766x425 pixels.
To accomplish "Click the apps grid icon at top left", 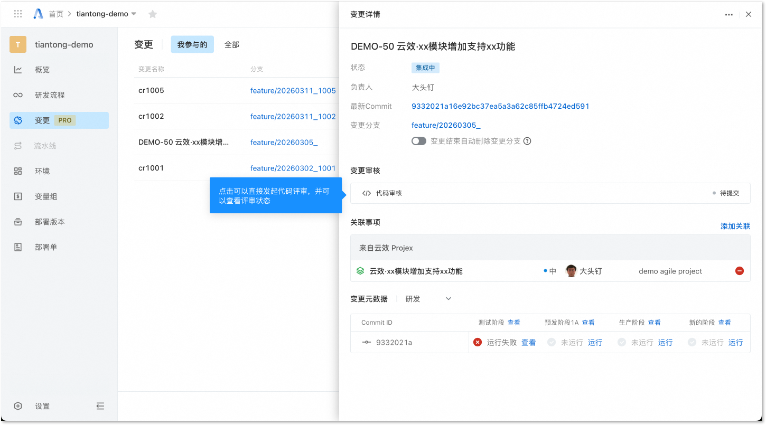I will (17, 14).
